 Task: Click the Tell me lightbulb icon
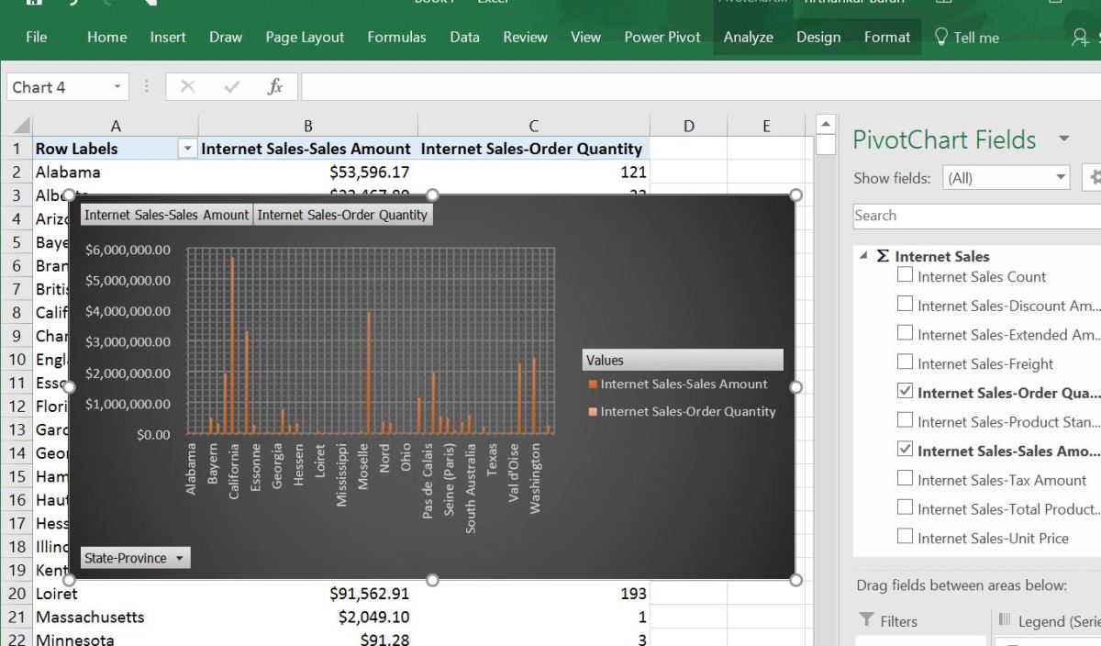[x=940, y=37]
